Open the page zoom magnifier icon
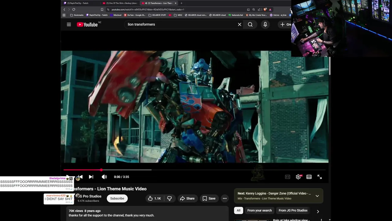The height and width of the screenshot is (221, 392). (x=254, y=10)
